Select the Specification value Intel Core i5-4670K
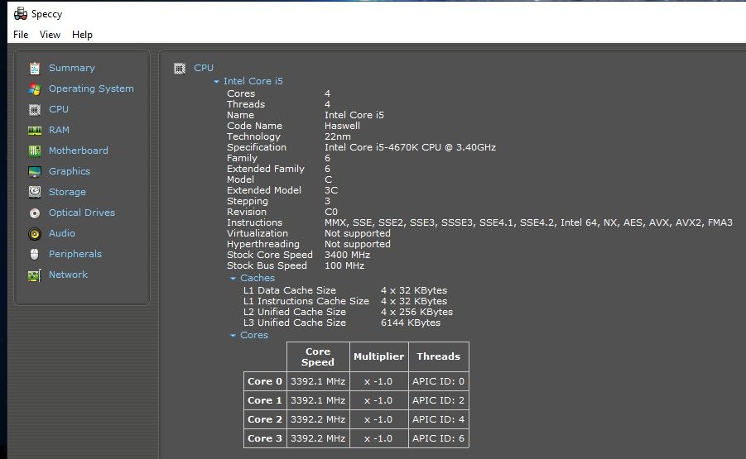The image size is (746, 459). coord(410,147)
